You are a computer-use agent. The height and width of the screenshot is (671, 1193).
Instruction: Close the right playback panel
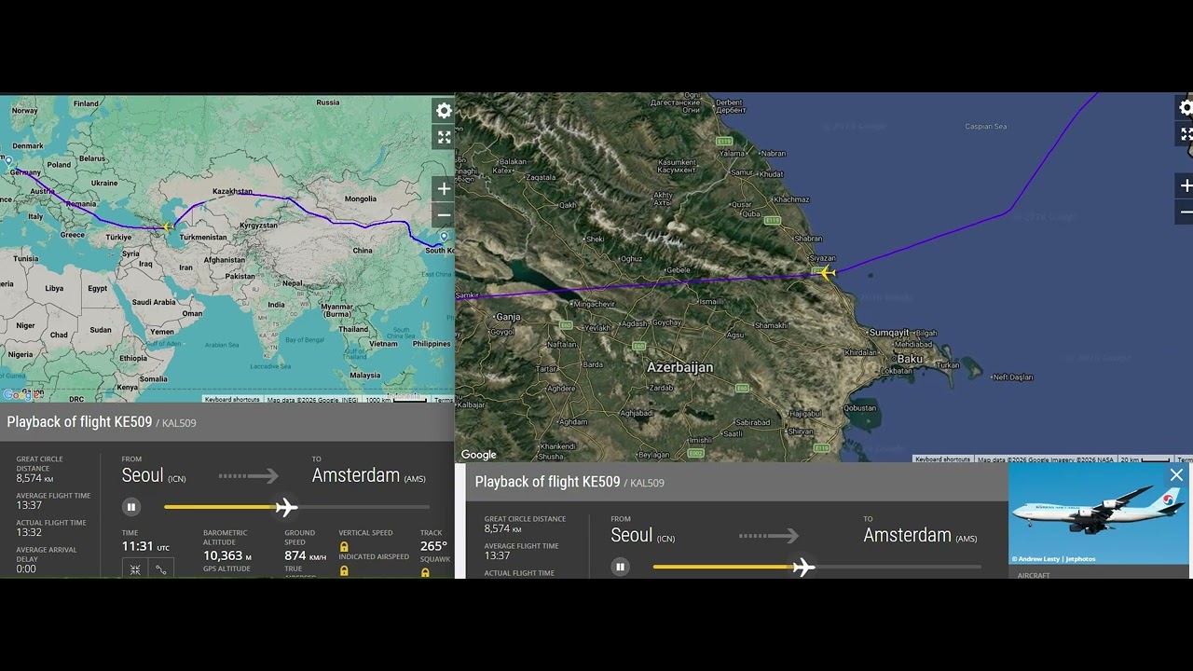1176,475
